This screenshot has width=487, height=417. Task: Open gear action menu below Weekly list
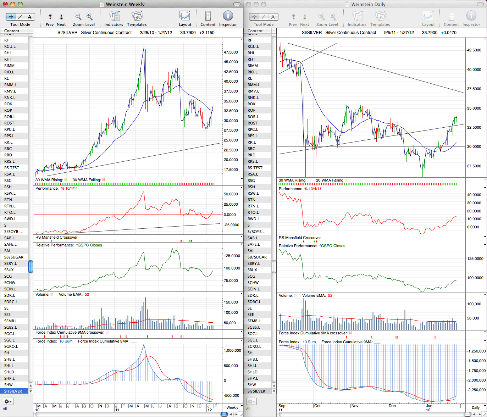8,401
